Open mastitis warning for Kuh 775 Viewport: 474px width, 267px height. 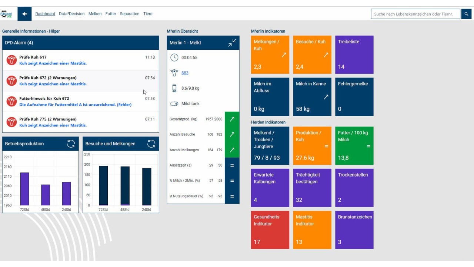pos(53,125)
